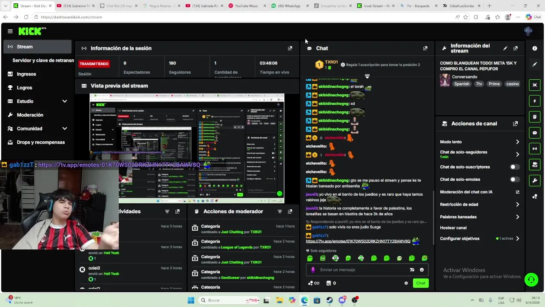Click the chat gifting banner collapse handle
This screenshot has height=307, width=545.
[367, 76]
